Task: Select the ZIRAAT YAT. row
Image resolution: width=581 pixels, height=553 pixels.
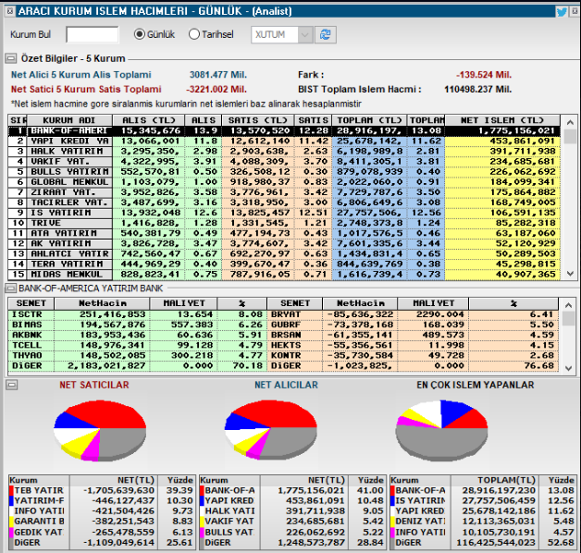Action: (x=284, y=192)
